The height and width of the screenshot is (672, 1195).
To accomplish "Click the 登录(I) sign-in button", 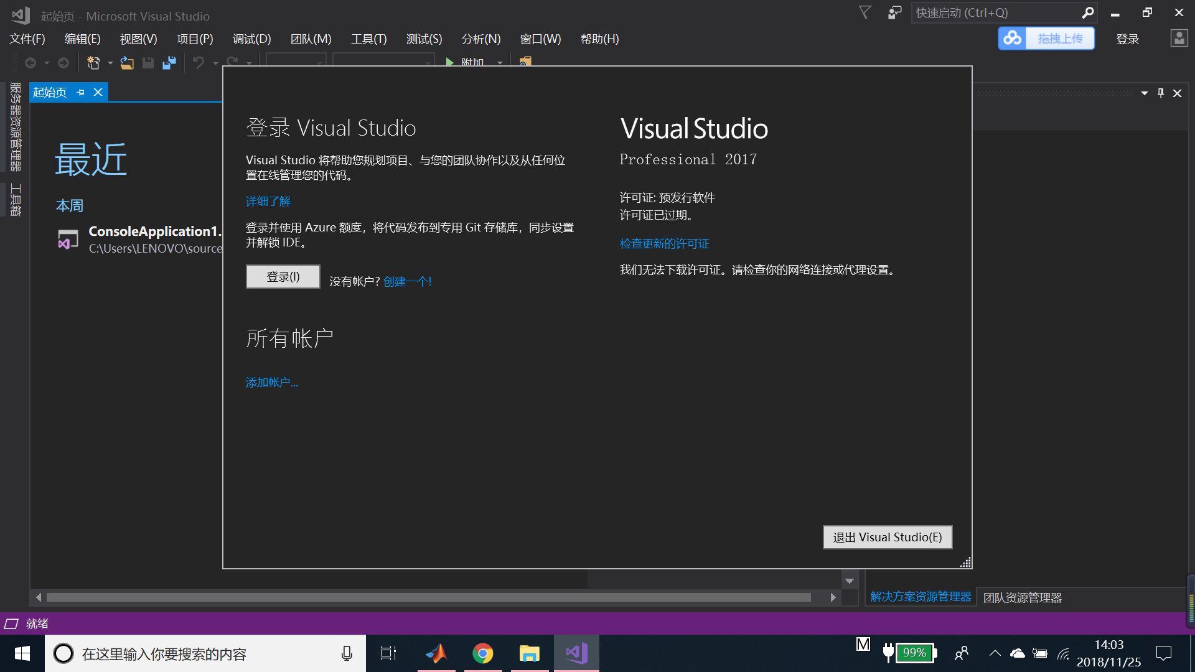I will click(283, 276).
